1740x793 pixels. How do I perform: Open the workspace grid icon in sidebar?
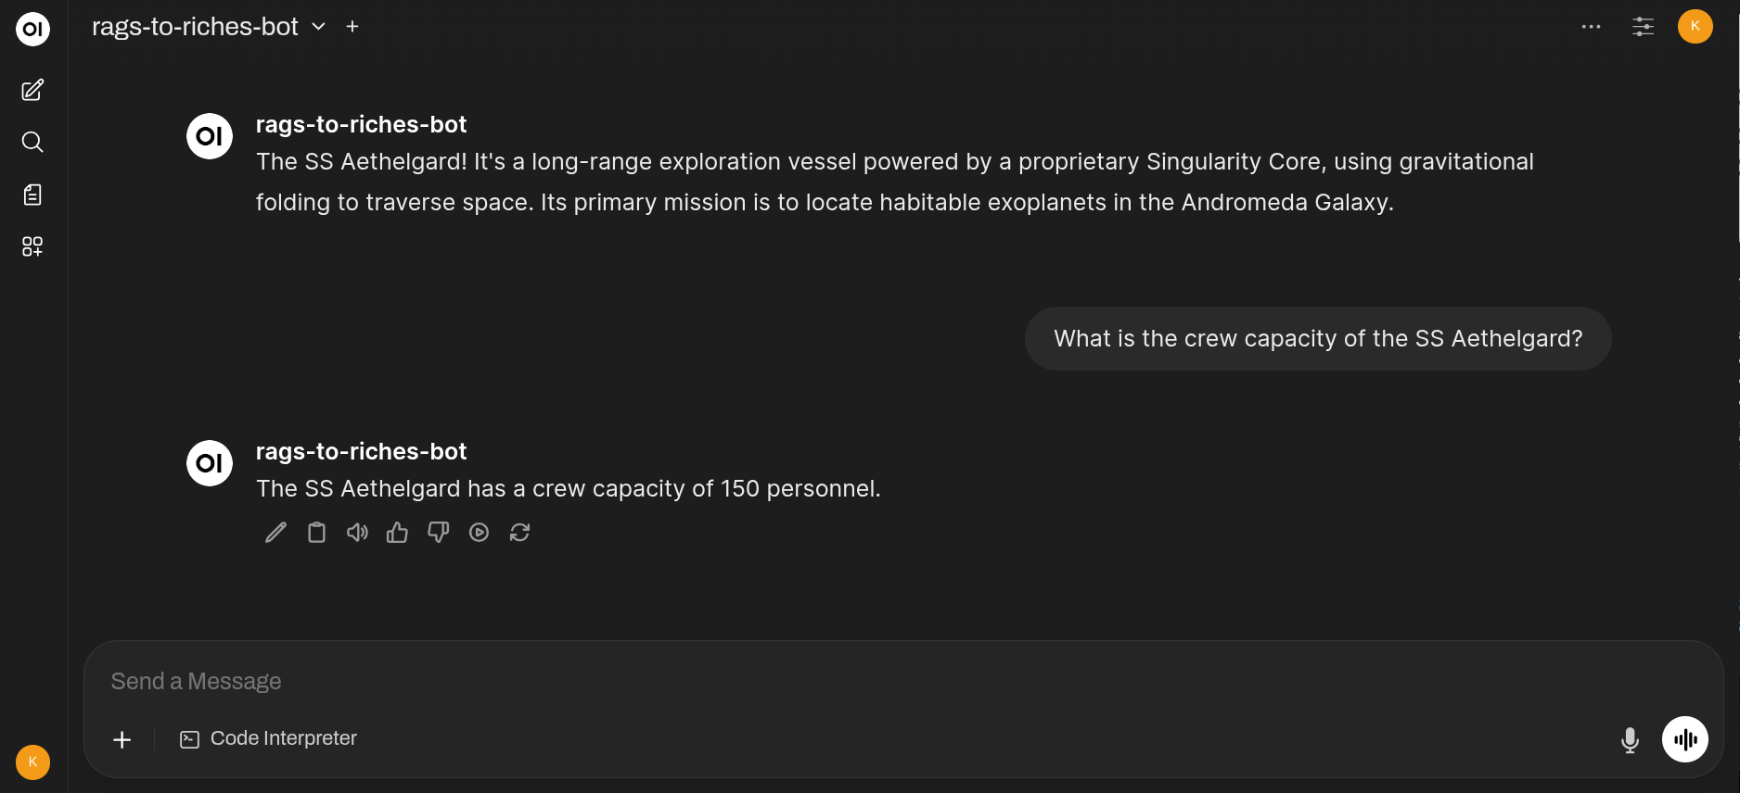click(32, 246)
